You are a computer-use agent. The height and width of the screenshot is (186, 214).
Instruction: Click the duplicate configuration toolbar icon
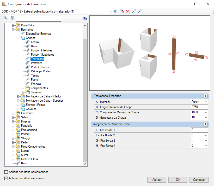[x=122, y=11]
